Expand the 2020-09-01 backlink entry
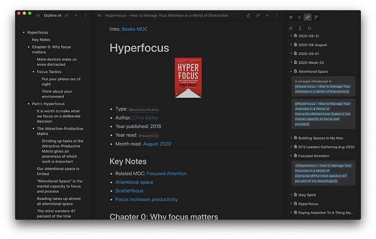 tap(291, 53)
